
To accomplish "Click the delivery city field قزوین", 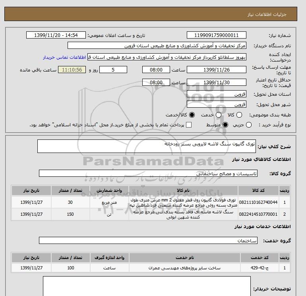I will click(x=217, y=104).
